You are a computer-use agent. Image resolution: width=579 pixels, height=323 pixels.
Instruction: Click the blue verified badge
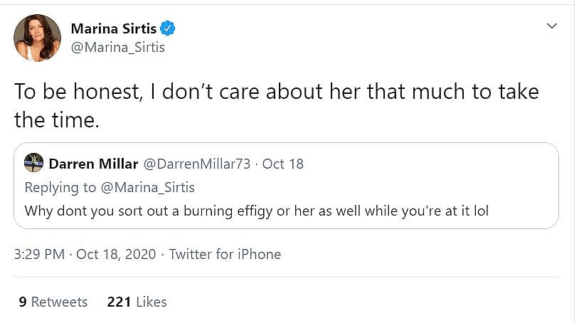click(168, 28)
